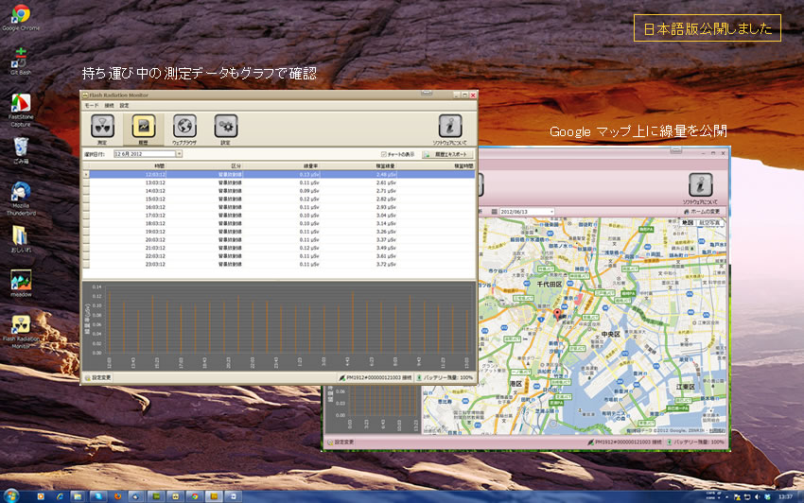Click the date input field 12 6月 2012
Viewport: 804px width, 503px height.
pos(145,154)
